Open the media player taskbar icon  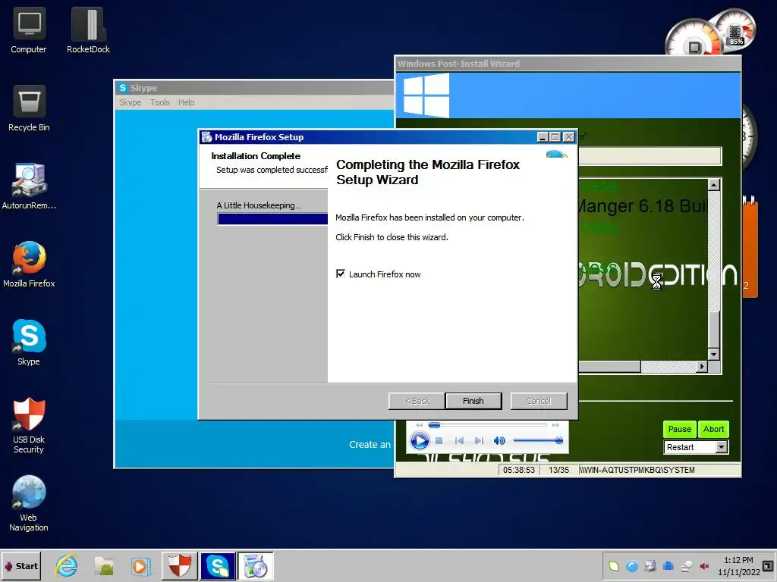140,566
